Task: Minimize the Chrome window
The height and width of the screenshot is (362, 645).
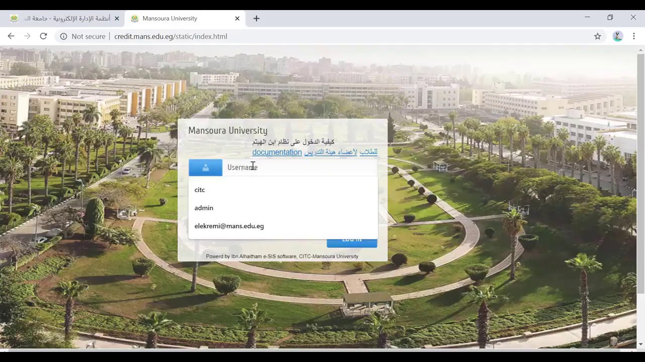Action: [587, 17]
